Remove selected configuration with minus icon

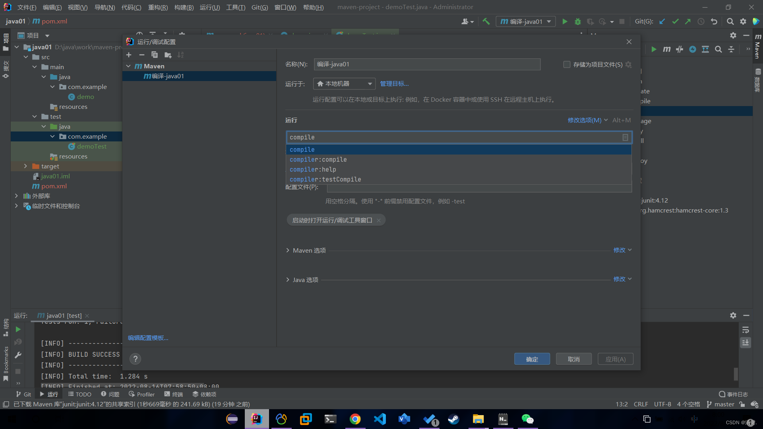click(141, 55)
